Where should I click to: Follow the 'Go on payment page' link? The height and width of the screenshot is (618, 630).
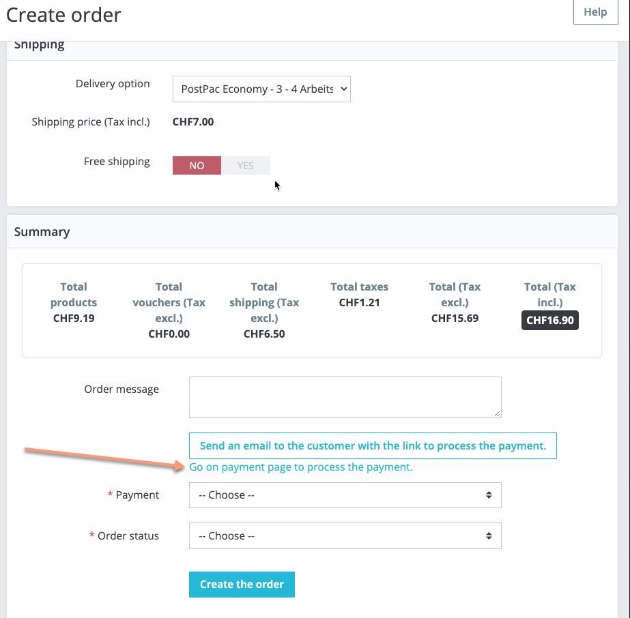301,467
